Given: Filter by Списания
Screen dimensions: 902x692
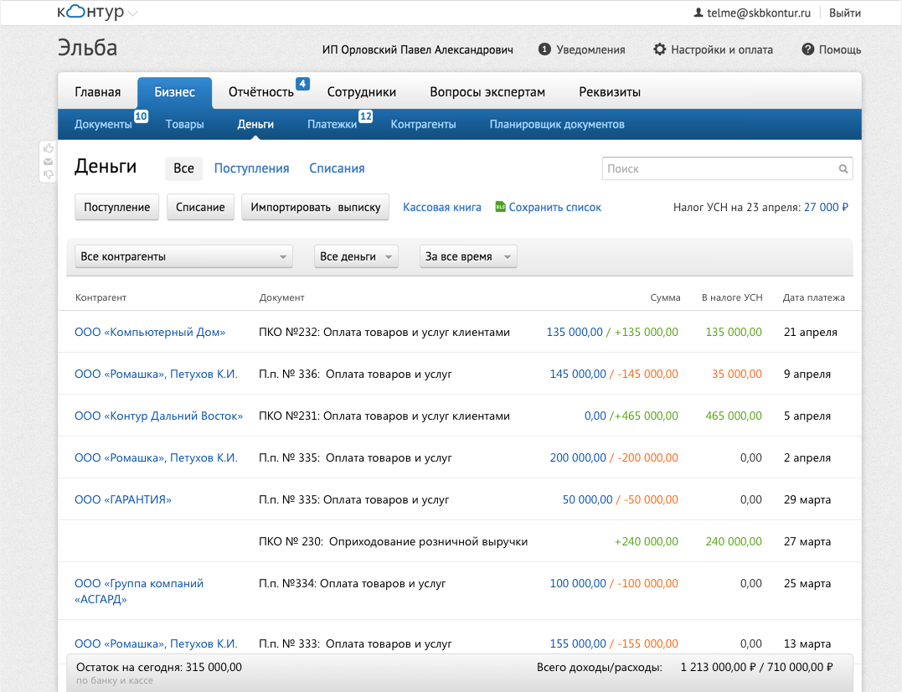Looking at the screenshot, I should coord(338,168).
